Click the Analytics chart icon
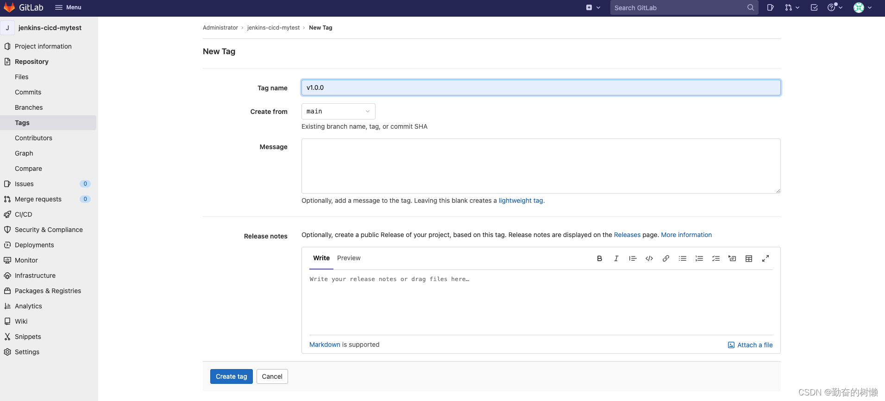Image resolution: width=885 pixels, height=401 pixels. pyautogui.click(x=7, y=306)
